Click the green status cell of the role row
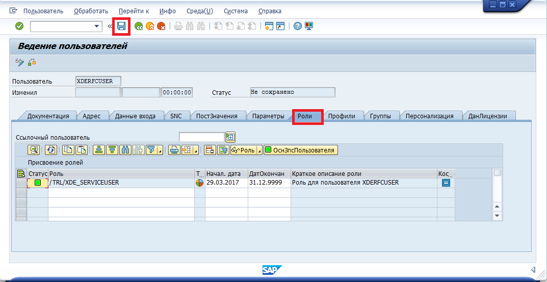This screenshot has height=282, width=547. [x=37, y=183]
